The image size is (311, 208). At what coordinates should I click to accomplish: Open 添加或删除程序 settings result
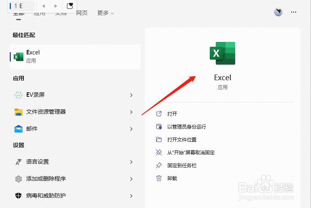[x=75, y=179]
